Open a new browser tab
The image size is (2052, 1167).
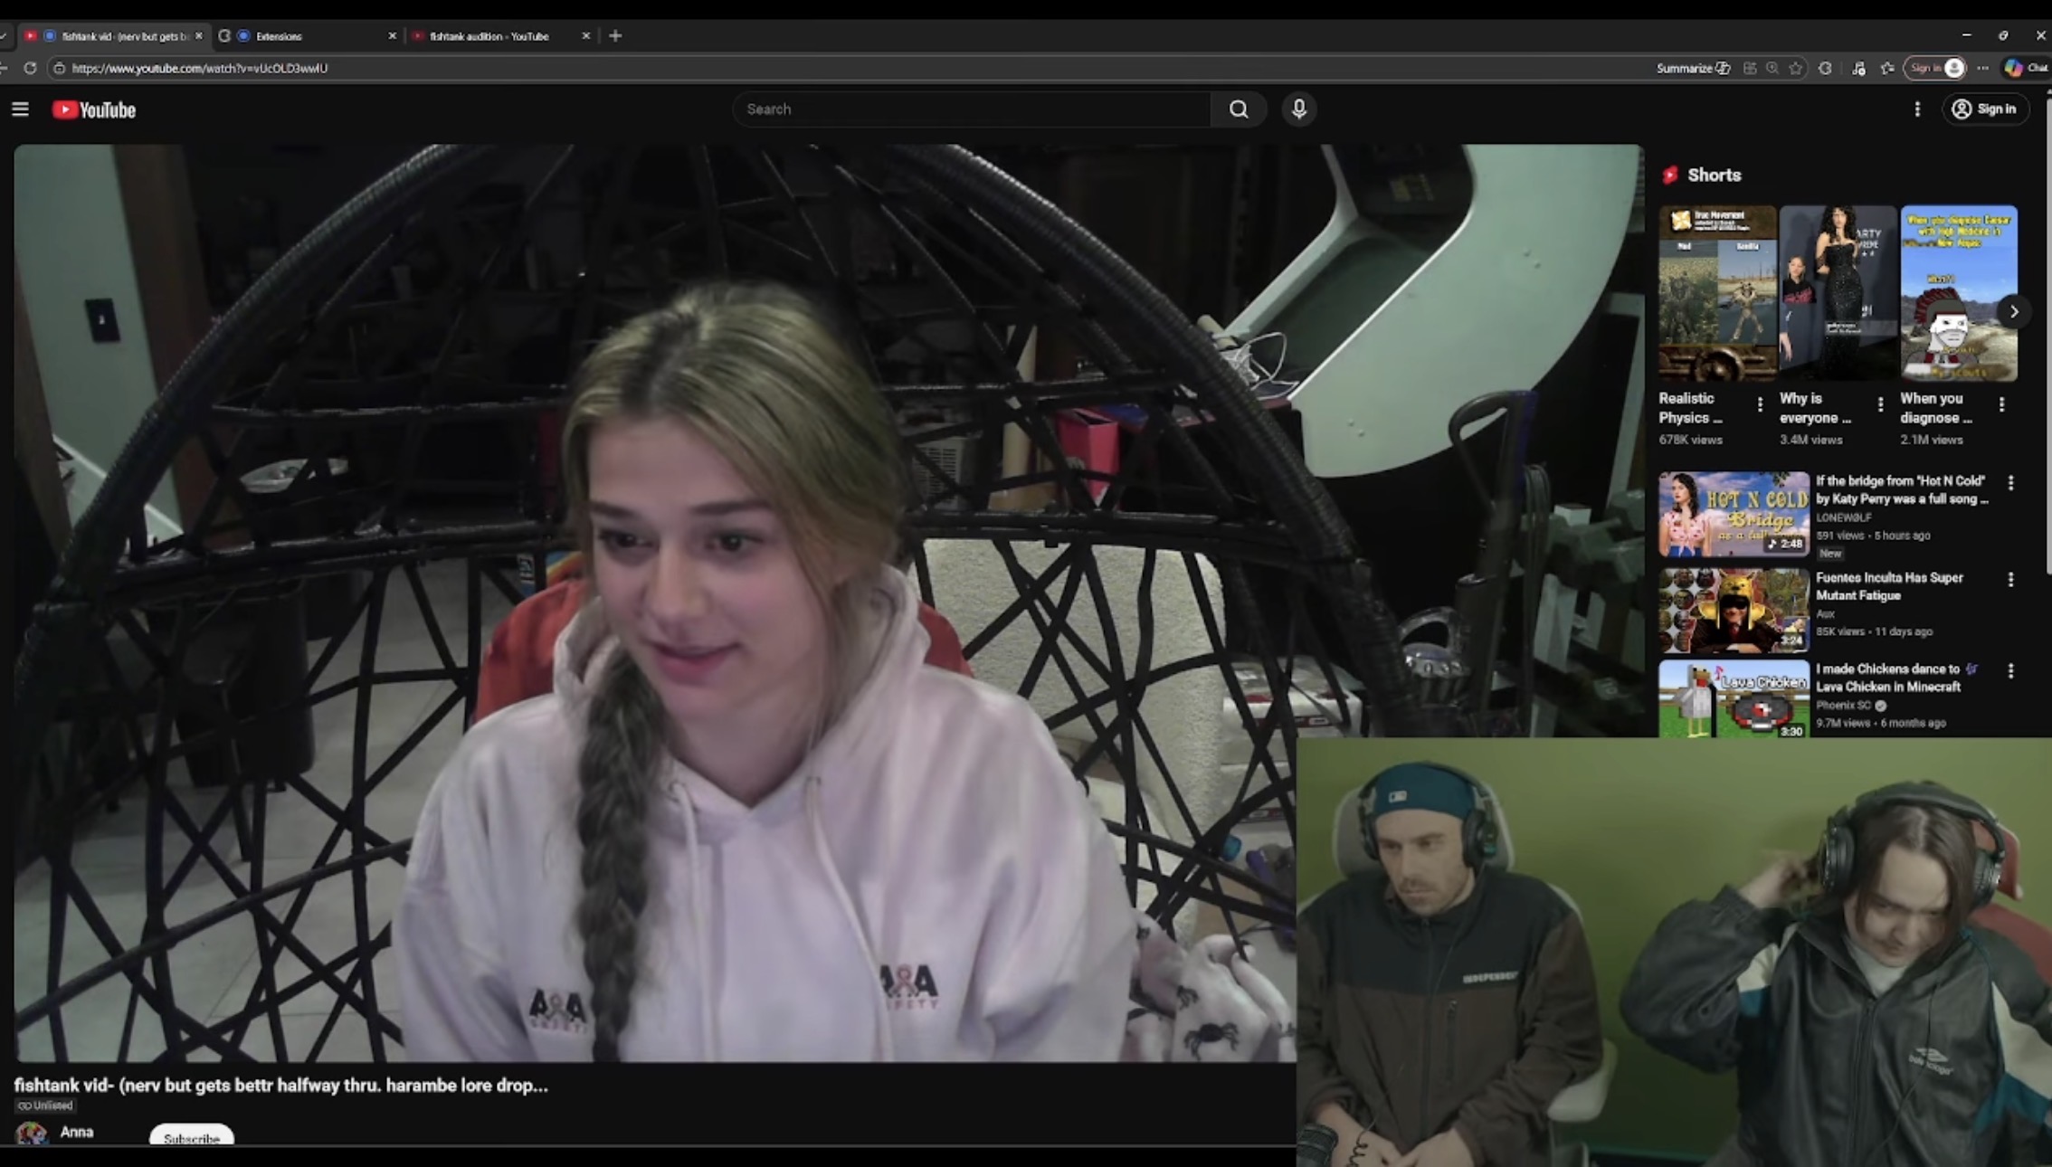(x=615, y=36)
